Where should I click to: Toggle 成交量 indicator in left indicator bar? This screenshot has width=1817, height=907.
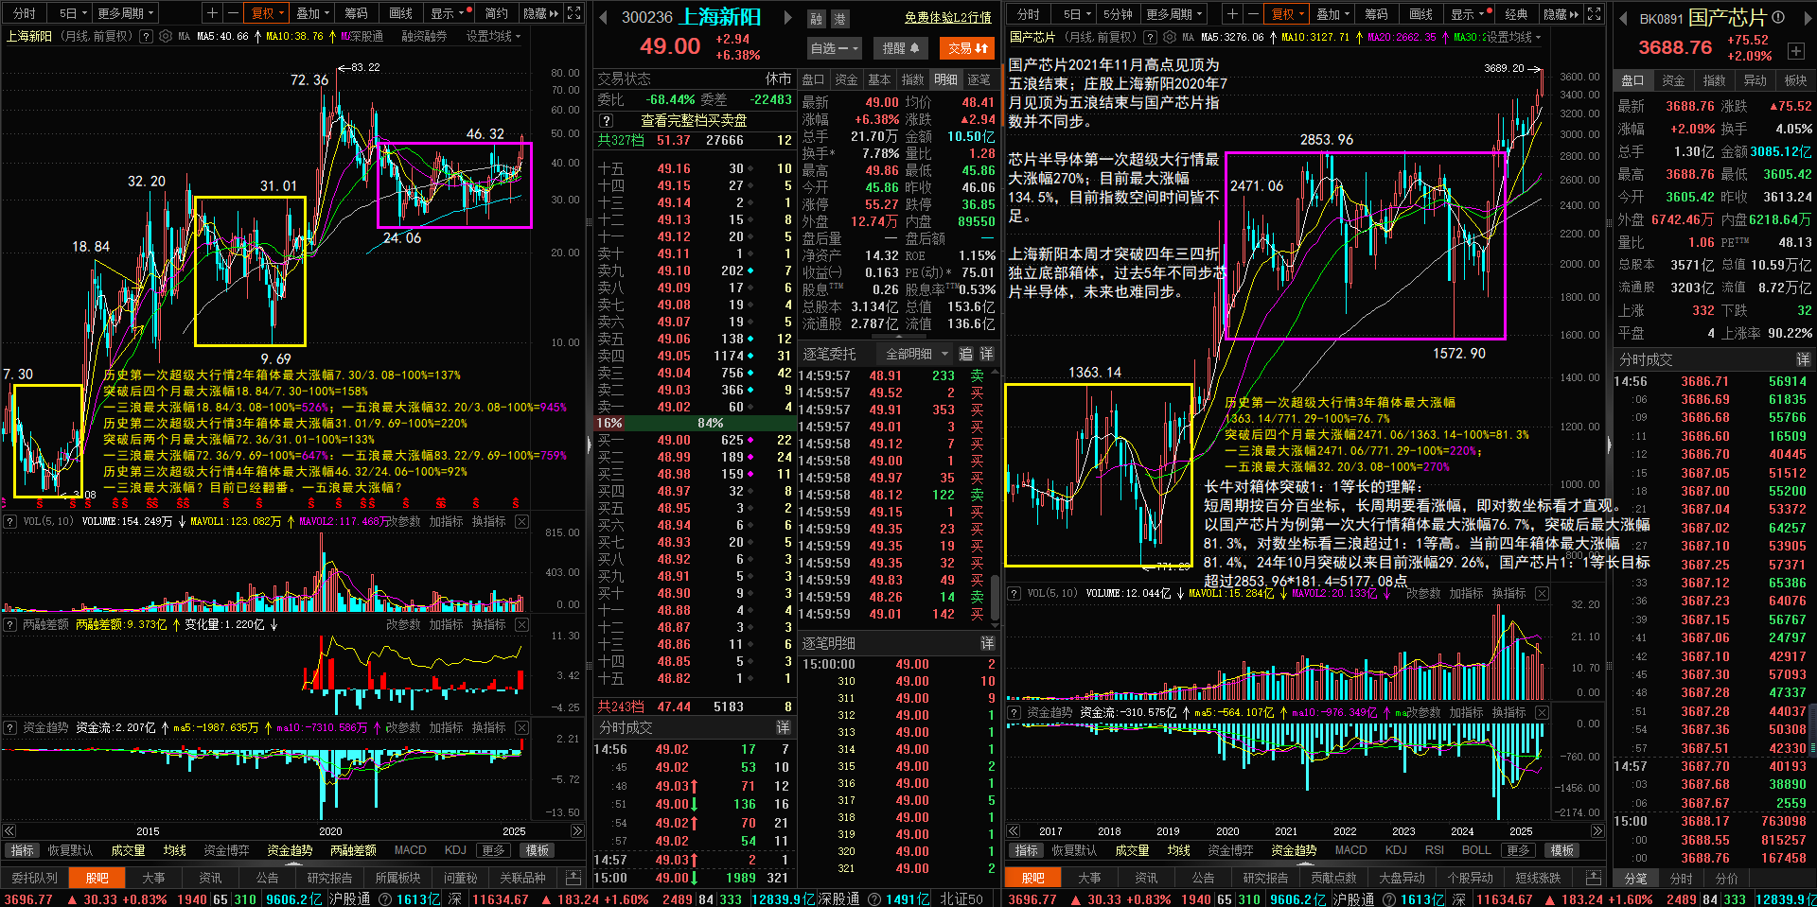128,850
